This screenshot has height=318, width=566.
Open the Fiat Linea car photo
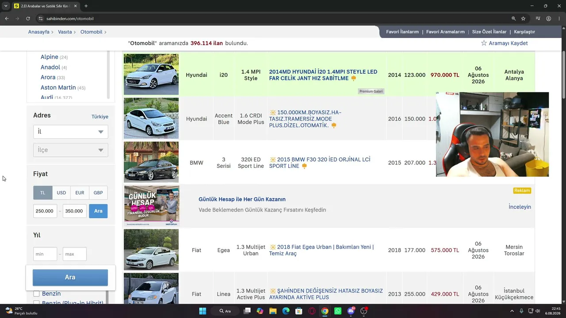(151, 288)
